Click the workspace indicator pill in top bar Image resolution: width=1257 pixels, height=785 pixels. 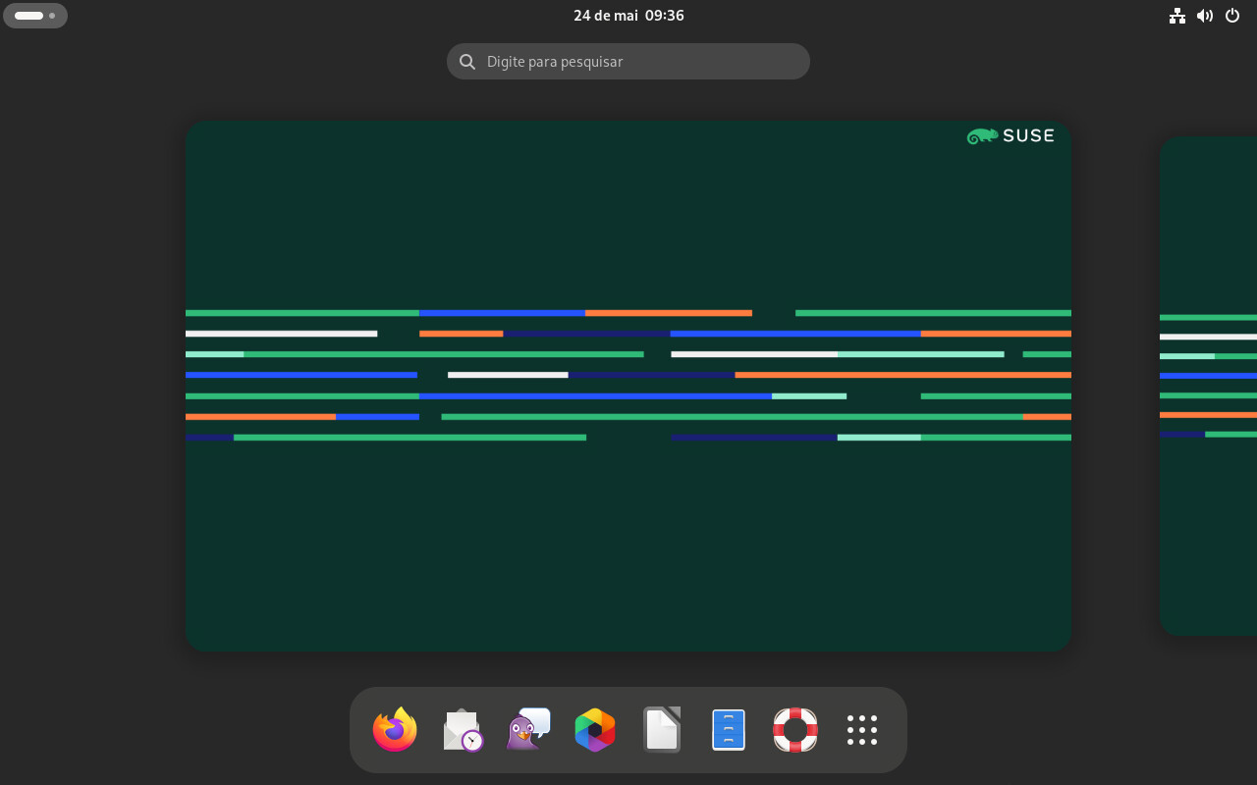(x=28, y=16)
